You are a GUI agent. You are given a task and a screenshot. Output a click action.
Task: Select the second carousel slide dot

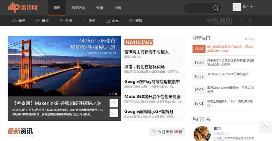(x=113, y=94)
